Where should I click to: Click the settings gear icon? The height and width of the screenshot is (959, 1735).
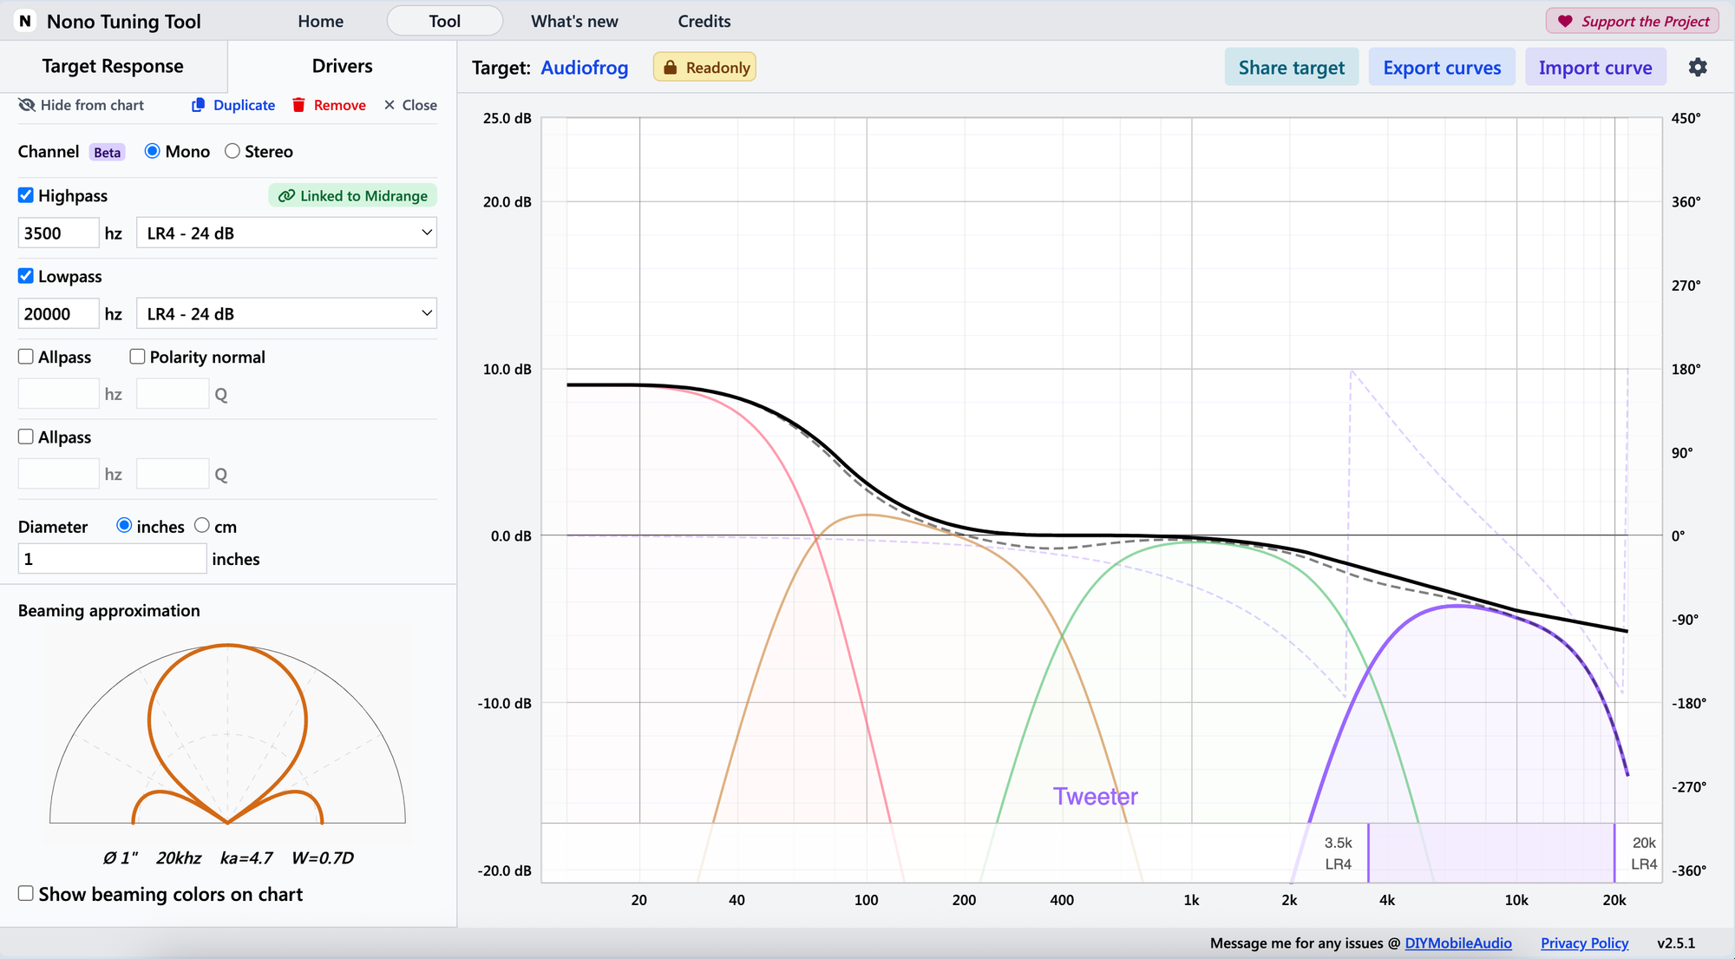coord(1698,68)
